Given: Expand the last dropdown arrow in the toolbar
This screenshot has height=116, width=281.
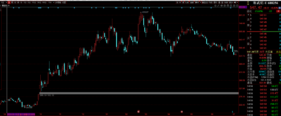Looking at the screenshot, I should tap(238, 3).
